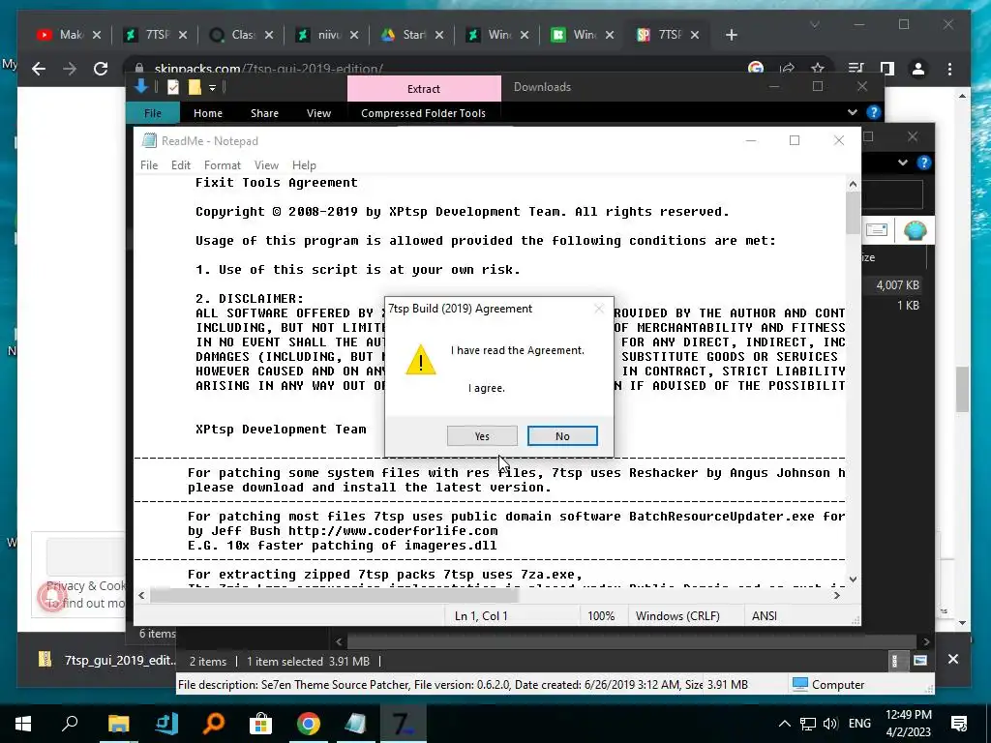Go forward in Chrome browser

(x=70, y=69)
